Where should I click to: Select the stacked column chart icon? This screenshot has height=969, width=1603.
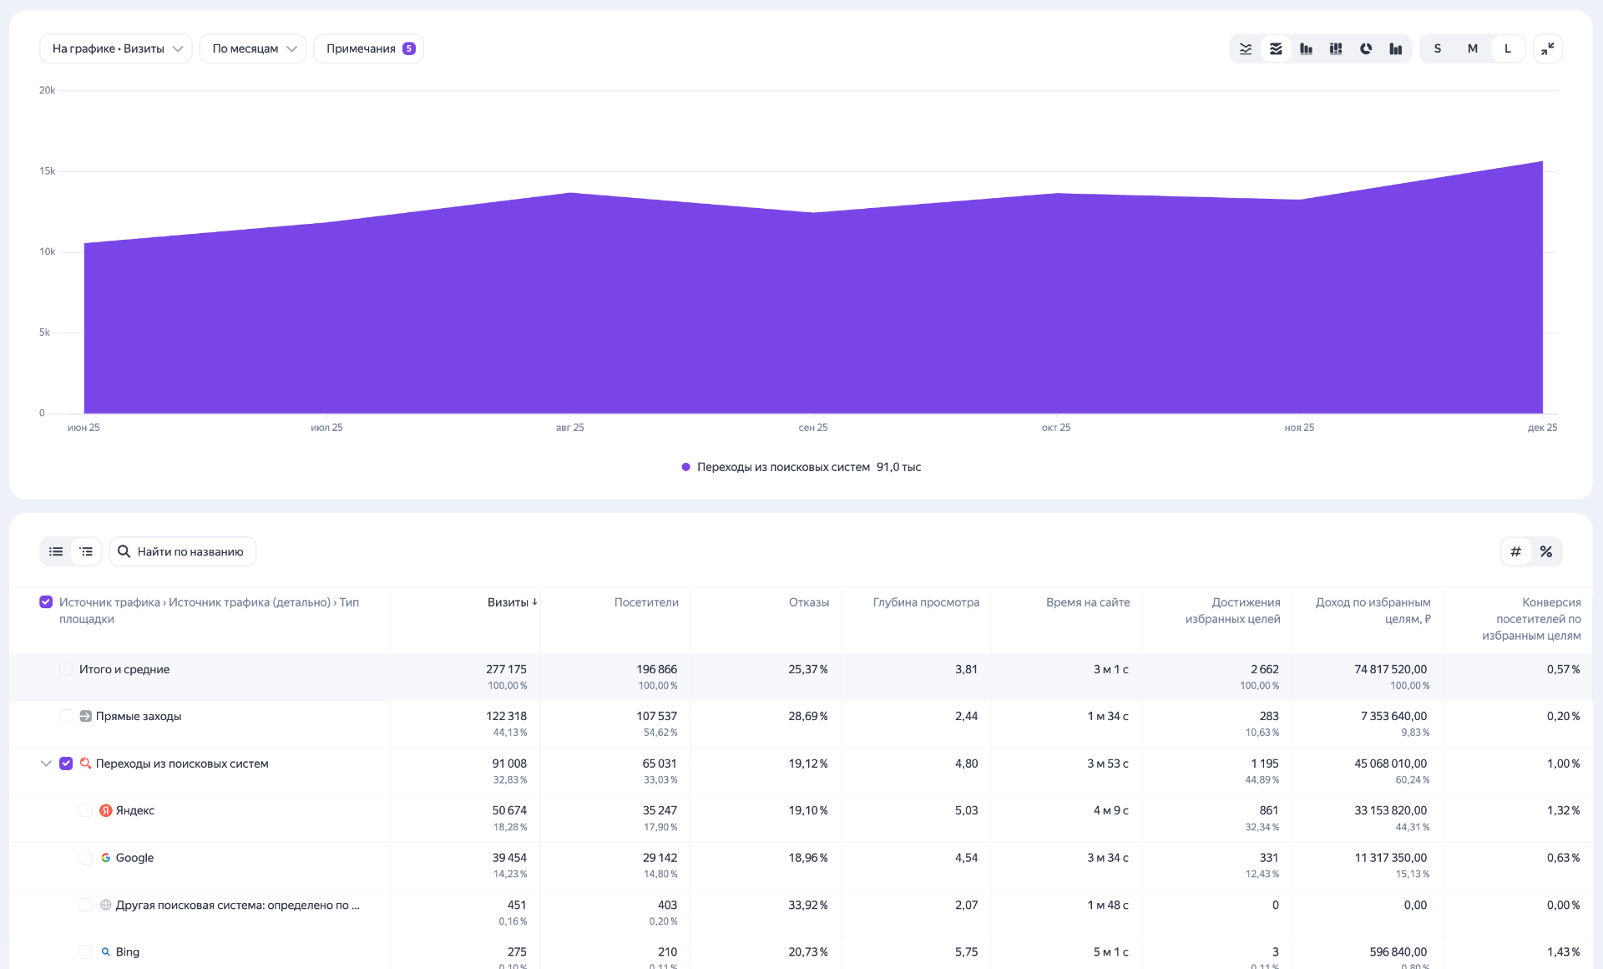click(x=1336, y=48)
